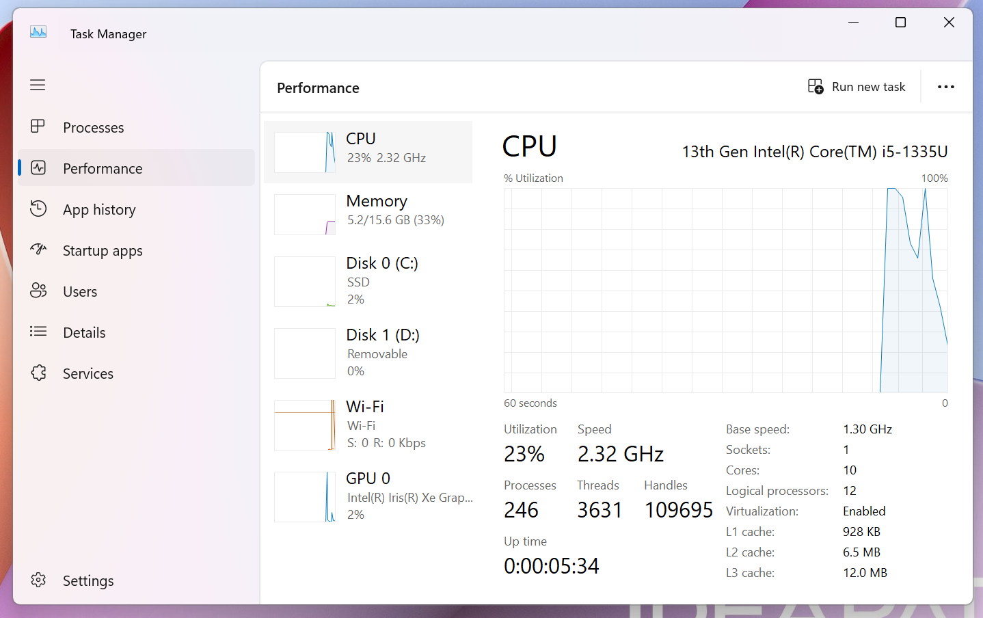Select the Wi-Fi graph thumbnail

pos(305,425)
